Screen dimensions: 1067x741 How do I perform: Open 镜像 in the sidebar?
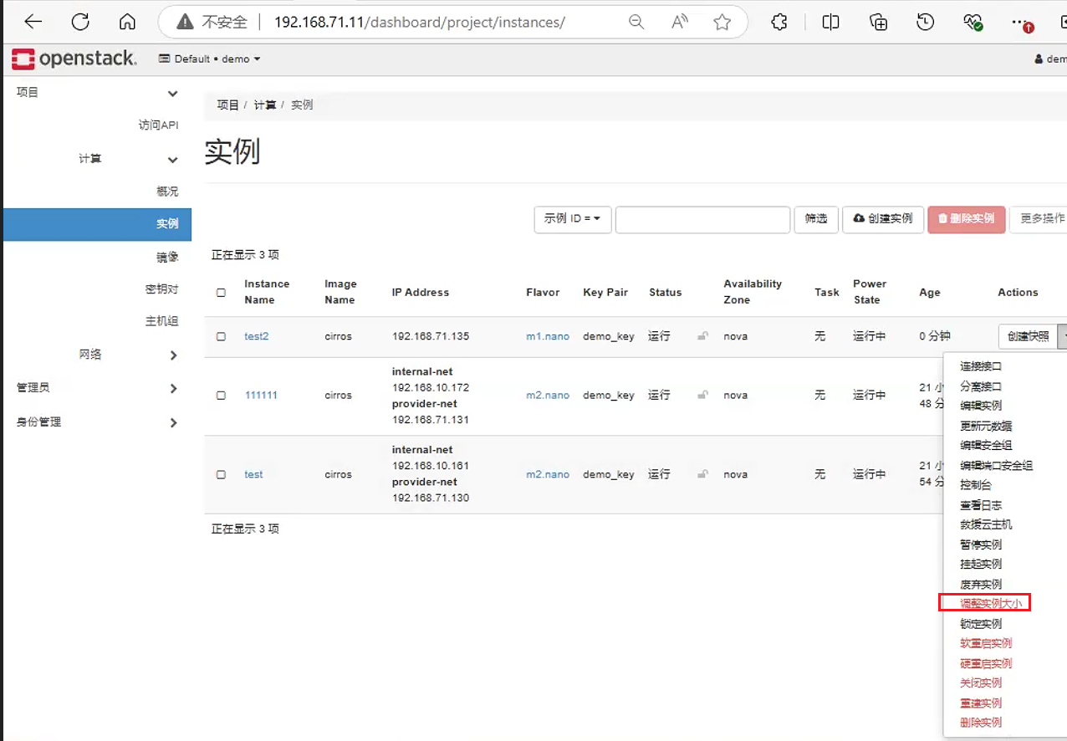(167, 257)
